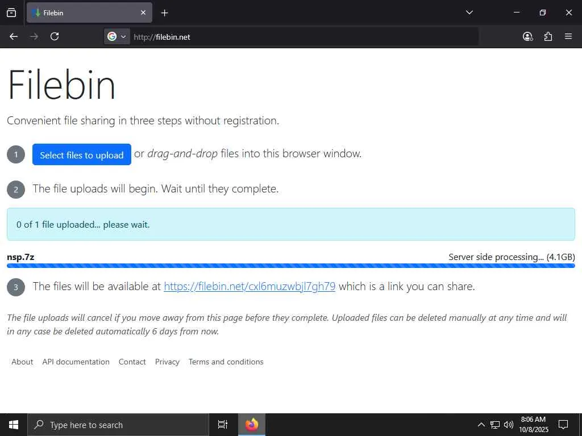Viewport: 582px width, 436px height.
Task: Click Select files to upload button
Action: pyautogui.click(x=82, y=154)
